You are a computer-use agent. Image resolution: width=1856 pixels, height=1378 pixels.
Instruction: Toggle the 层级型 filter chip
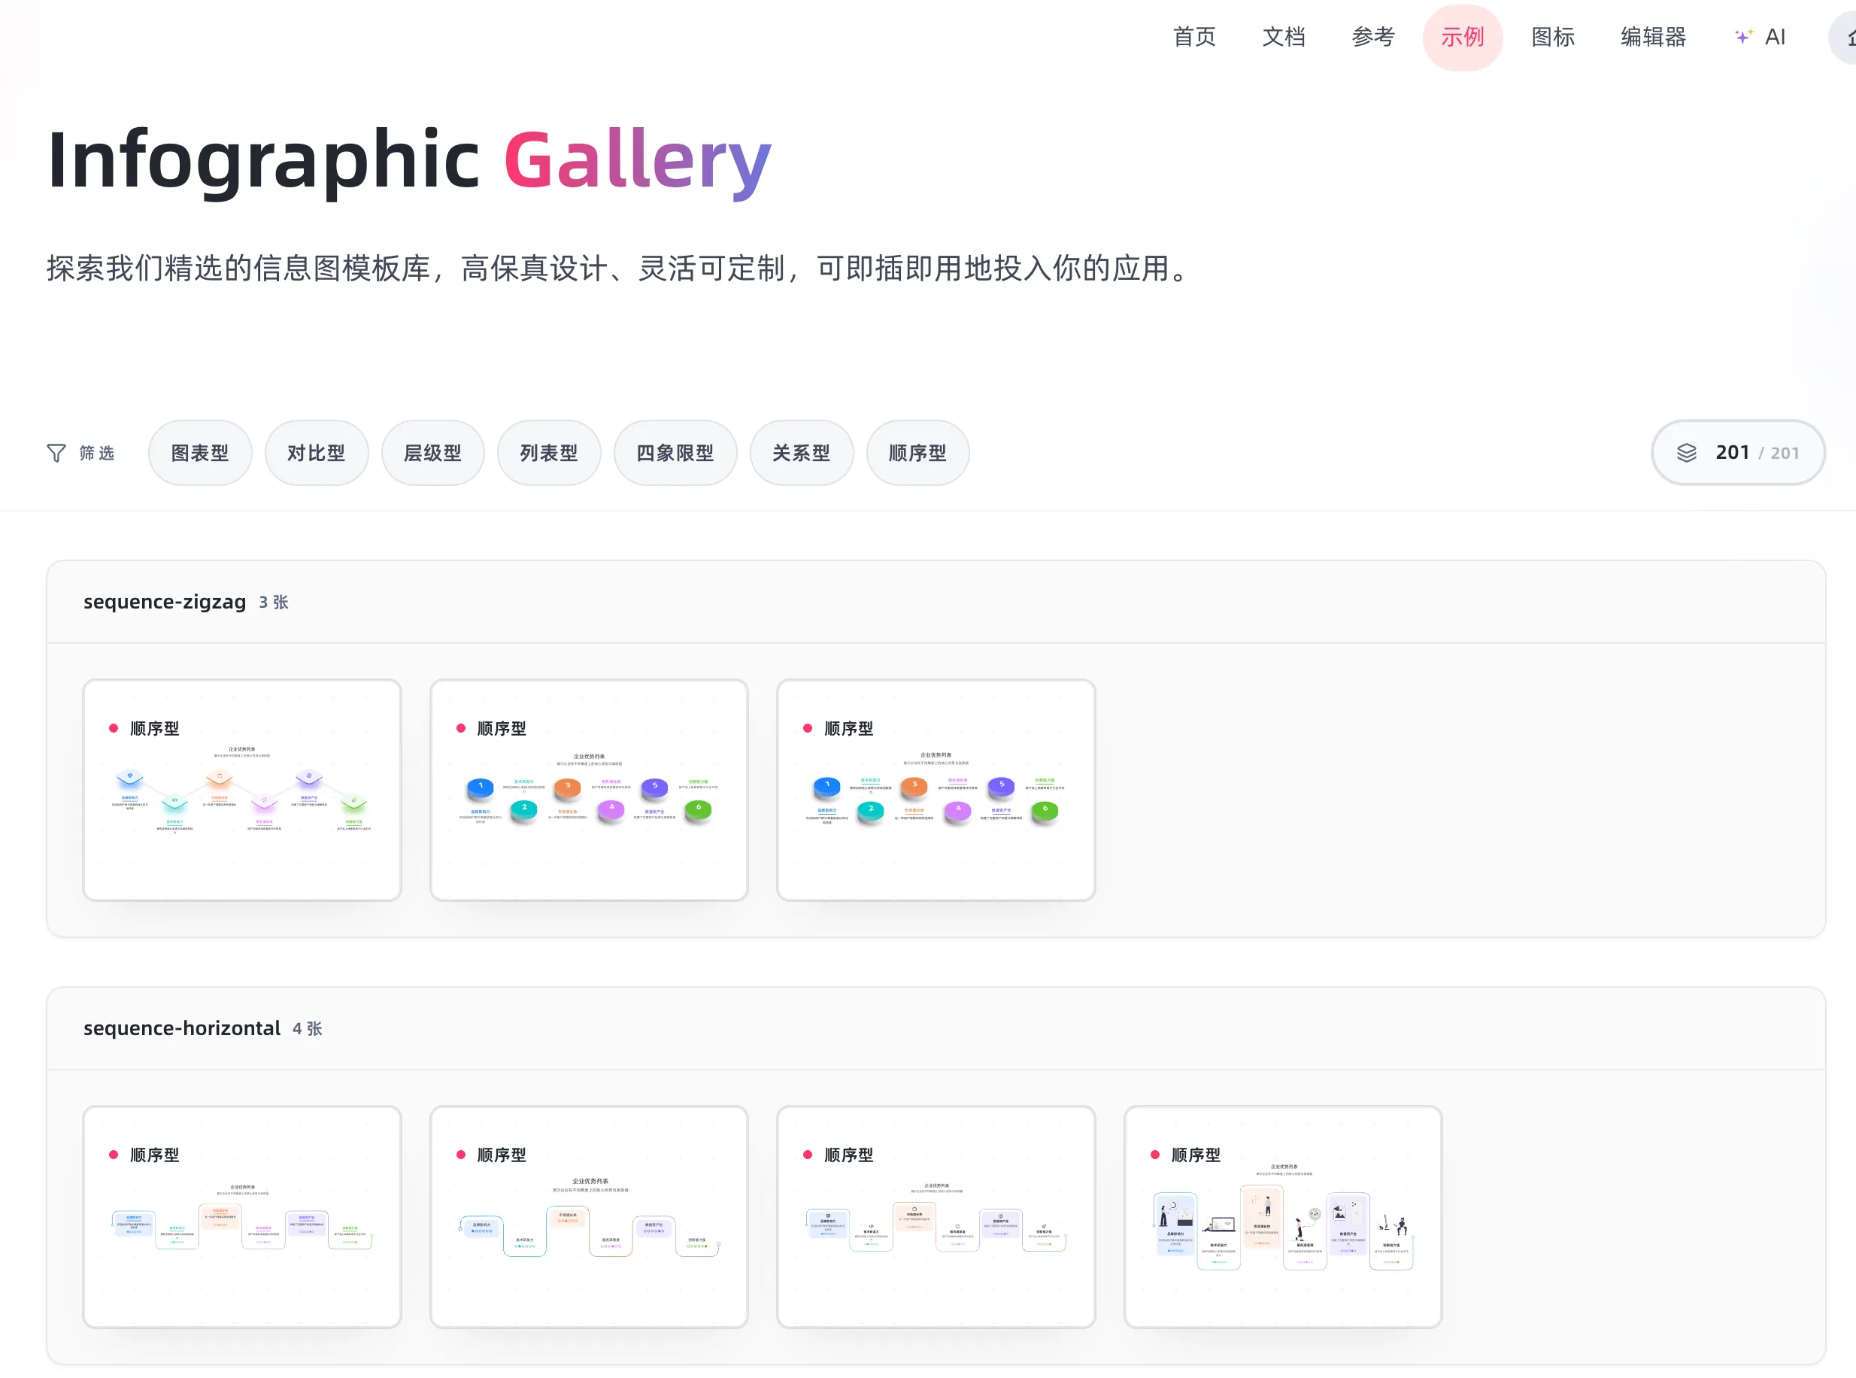[x=432, y=453]
